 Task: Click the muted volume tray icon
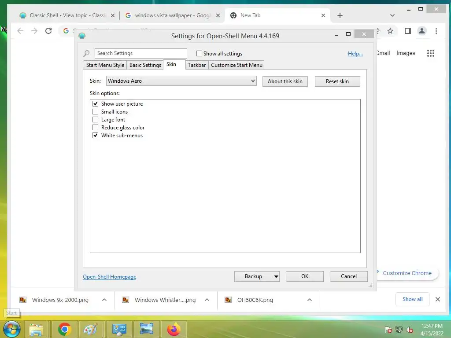pyautogui.click(x=410, y=330)
